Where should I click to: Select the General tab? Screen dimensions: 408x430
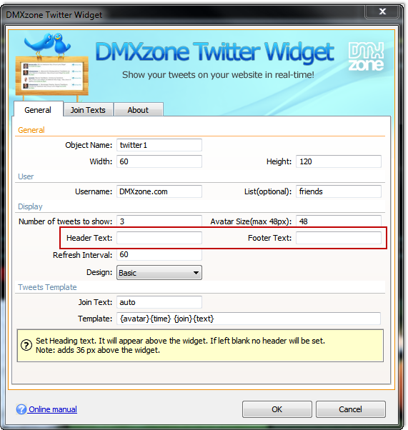pos(38,109)
